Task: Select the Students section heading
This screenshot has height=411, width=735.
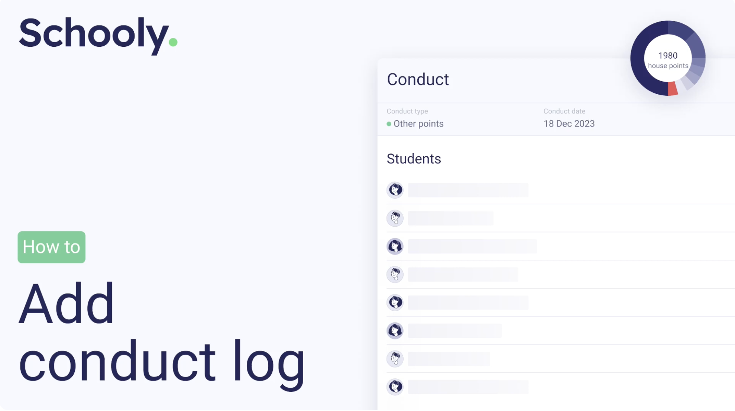Action: [x=414, y=159]
